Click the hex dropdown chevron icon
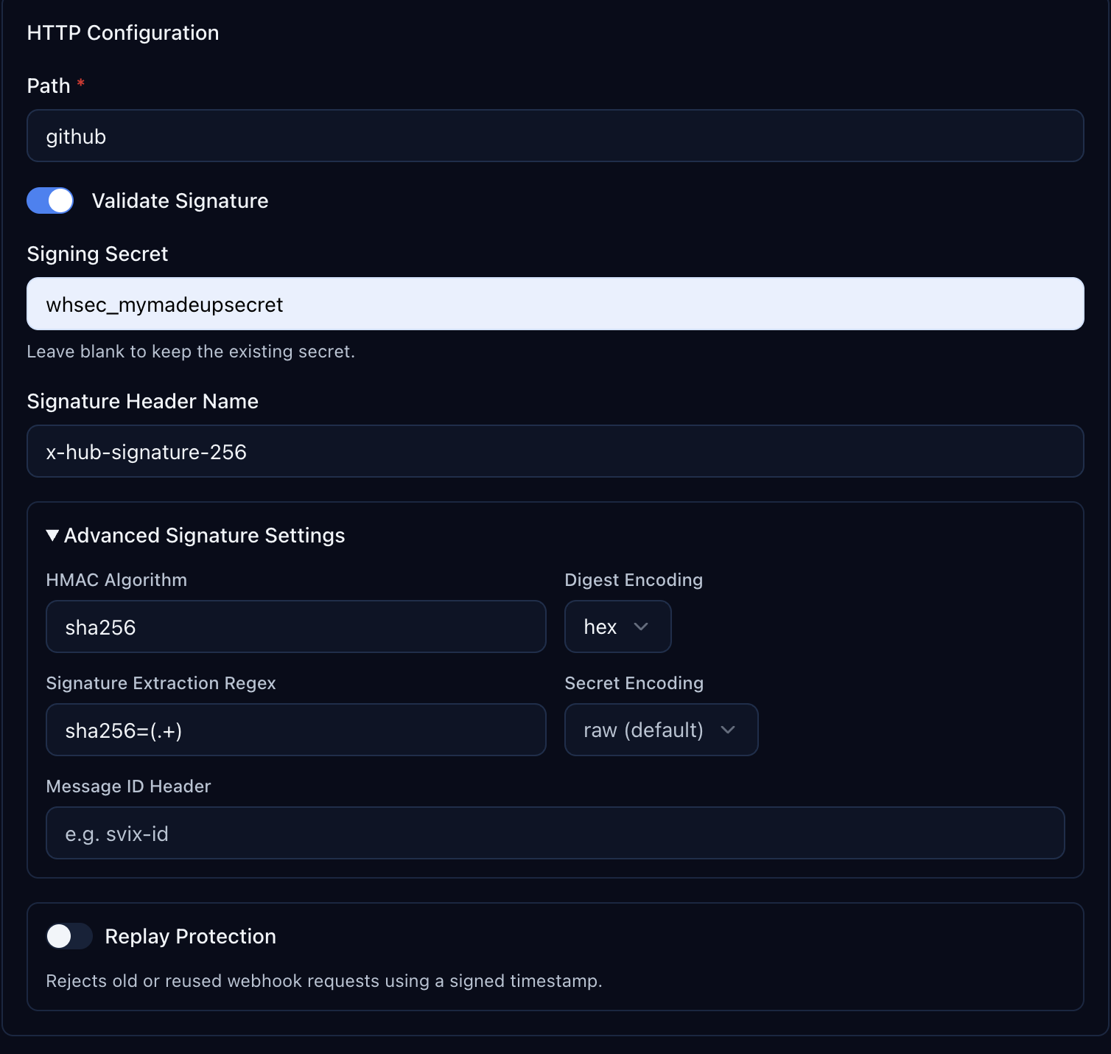 tap(640, 627)
